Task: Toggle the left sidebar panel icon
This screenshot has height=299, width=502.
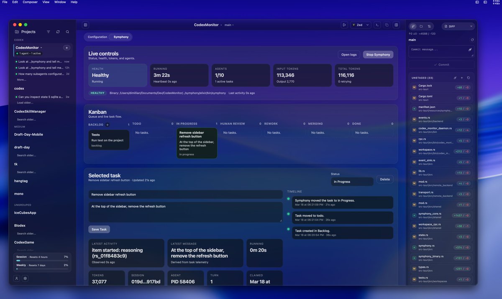Action: pos(85,25)
